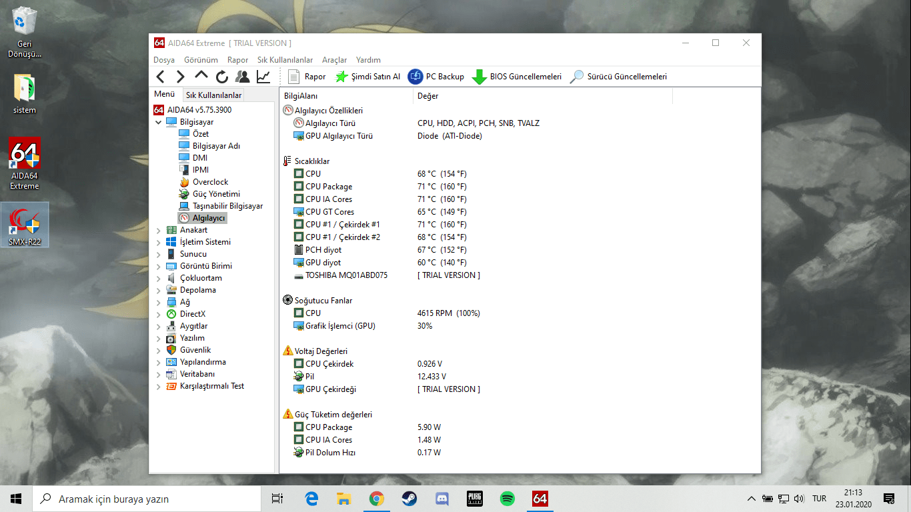Expand the Çokluortam tree node

click(x=158, y=278)
